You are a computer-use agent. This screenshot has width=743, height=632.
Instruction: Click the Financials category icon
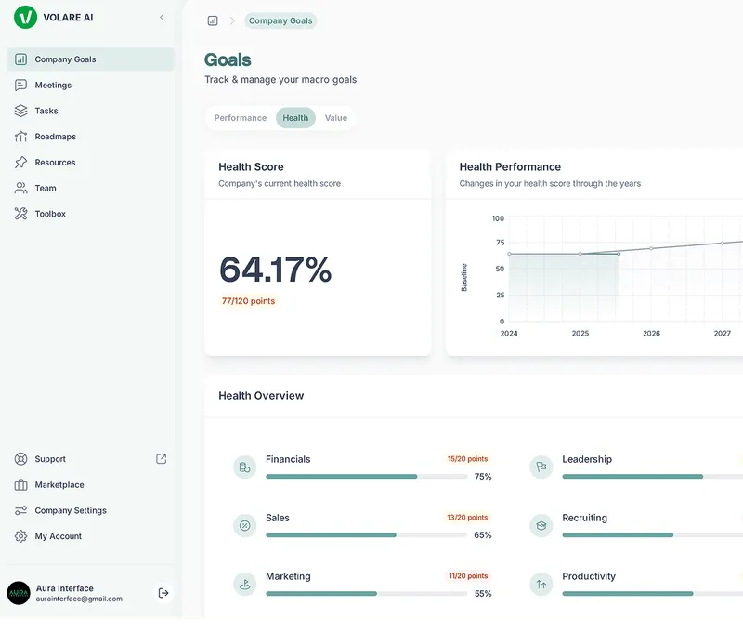[244, 467]
